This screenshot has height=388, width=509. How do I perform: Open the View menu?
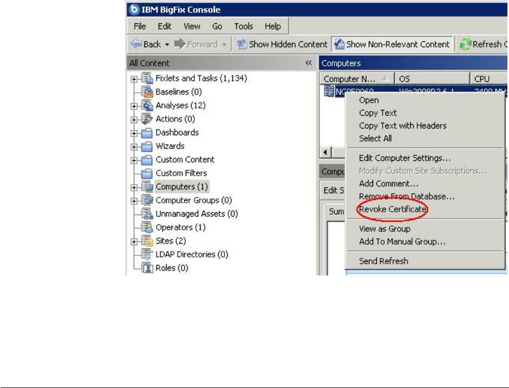pyautogui.click(x=192, y=27)
